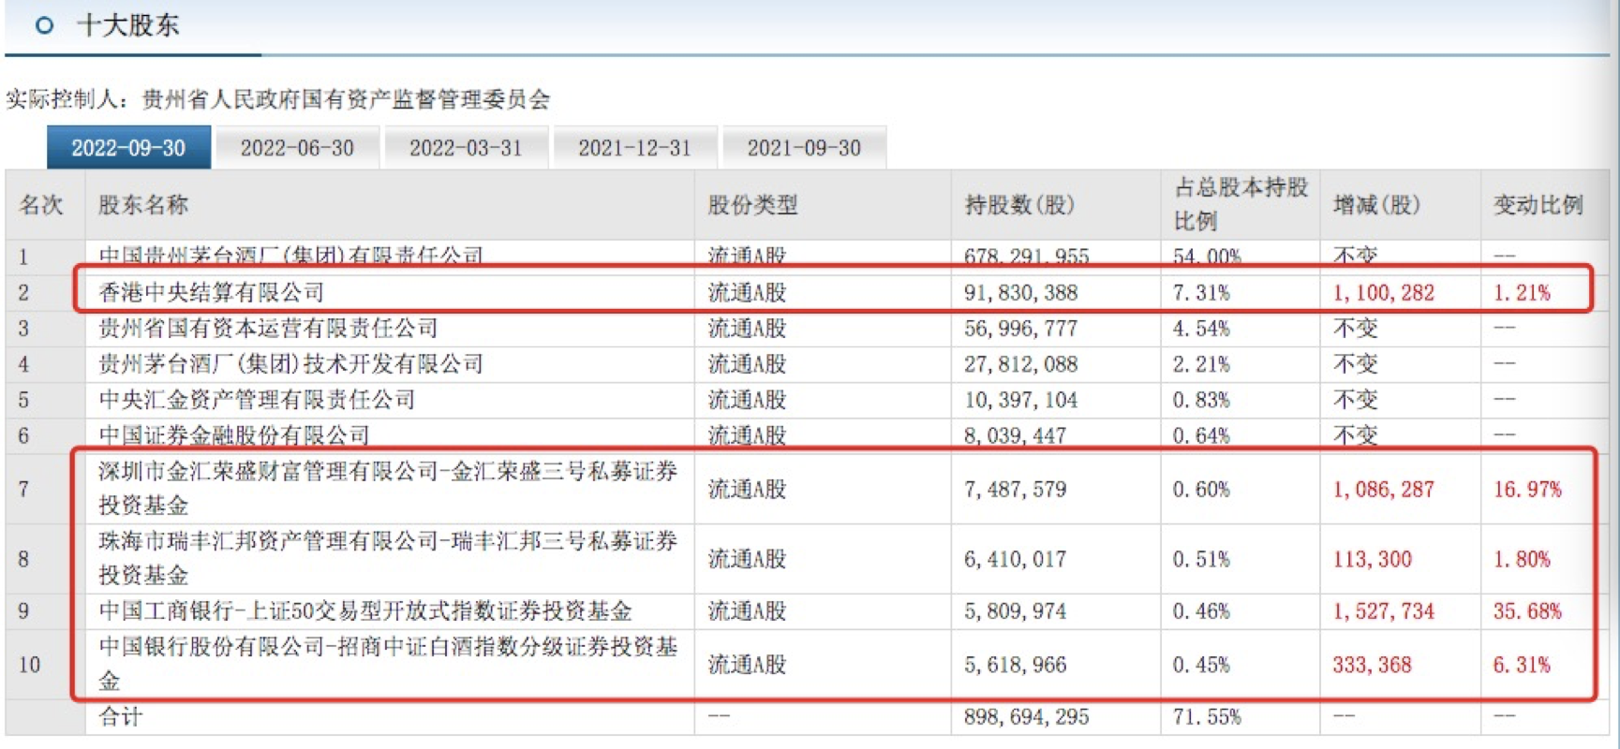Click the 0.45% ownership percentage
The height and width of the screenshot is (749, 1620).
click(1201, 665)
